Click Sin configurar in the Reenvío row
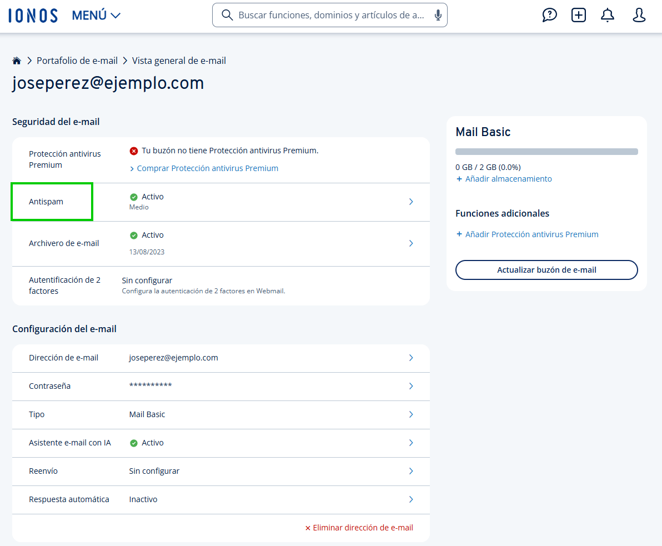The height and width of the screenshot is (546, 662). tap(154, 471)
